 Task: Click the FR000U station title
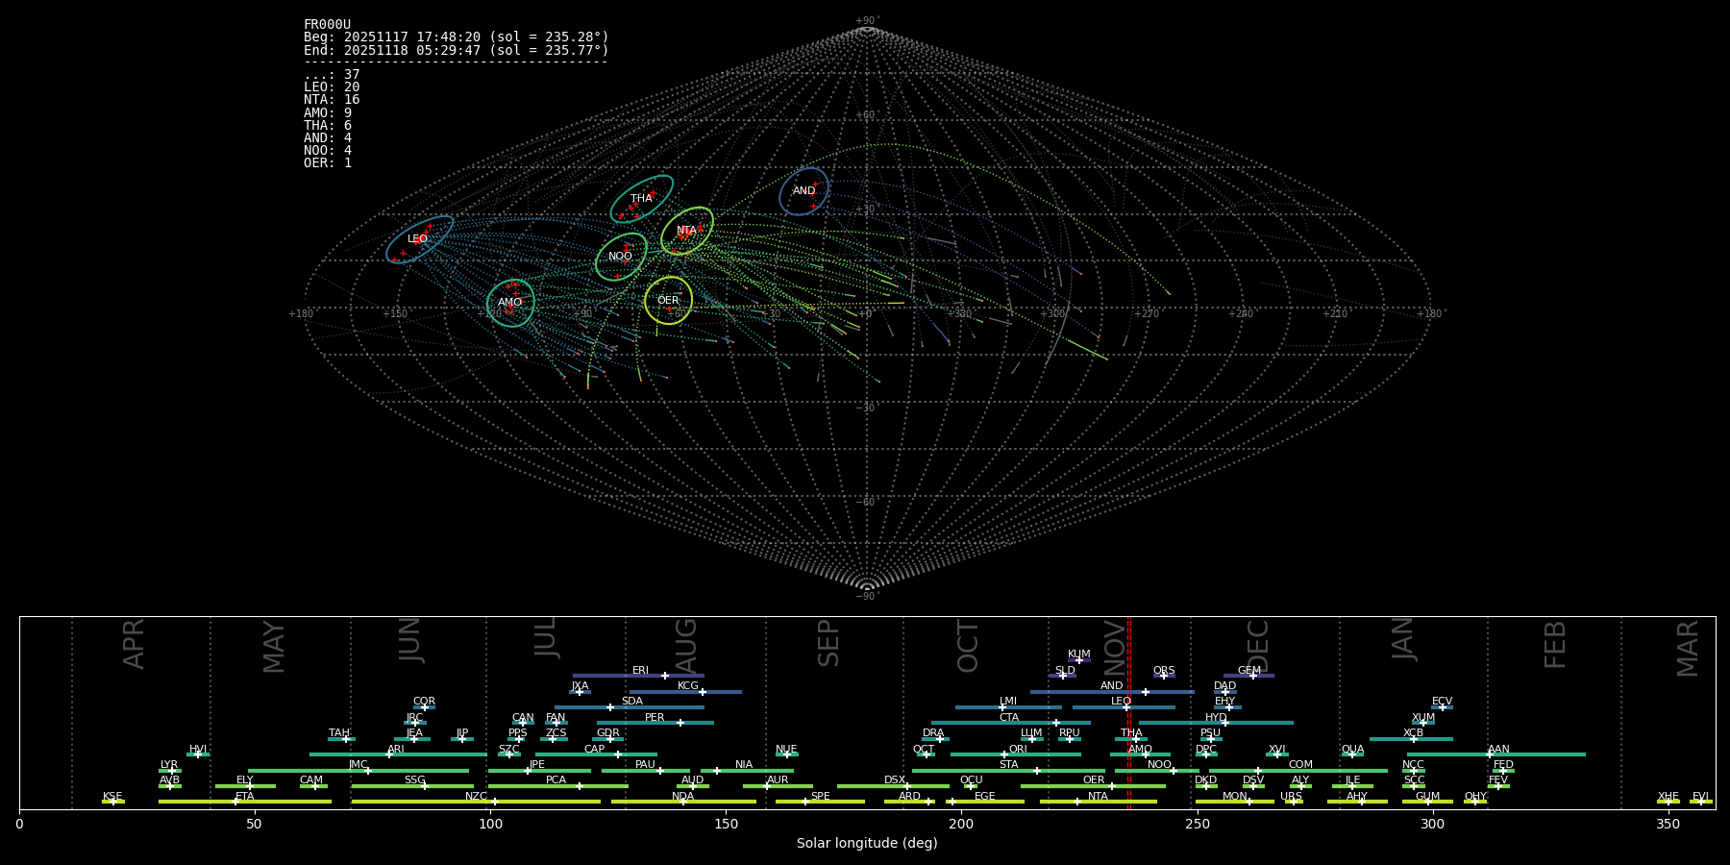(327, 25)
